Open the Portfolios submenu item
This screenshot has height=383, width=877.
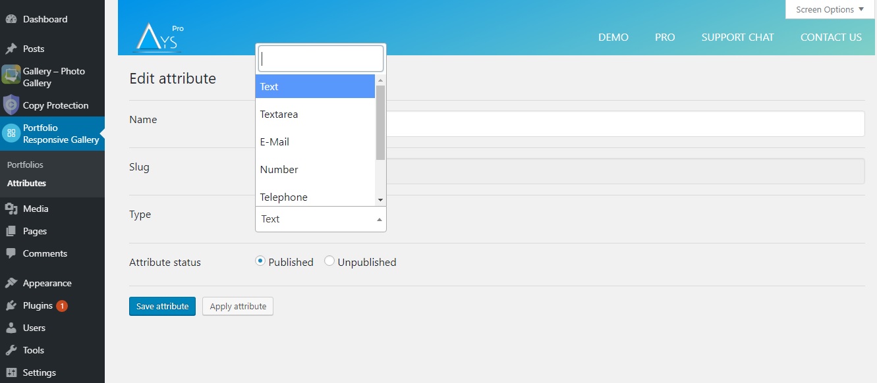(x=25, y=165)
